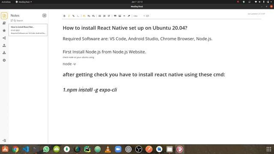This screenshot has width=274, height=154.
Task: Insert an image into the note
Action: pos(120,16)
